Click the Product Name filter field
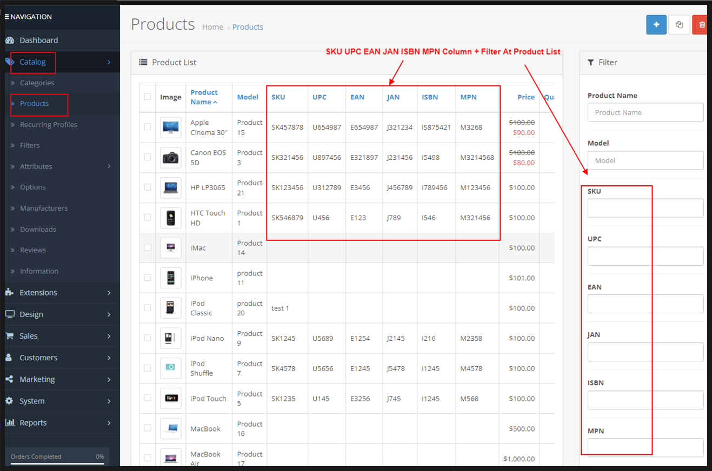The height and width of the screenshot is (471, 712). (646, 112)
